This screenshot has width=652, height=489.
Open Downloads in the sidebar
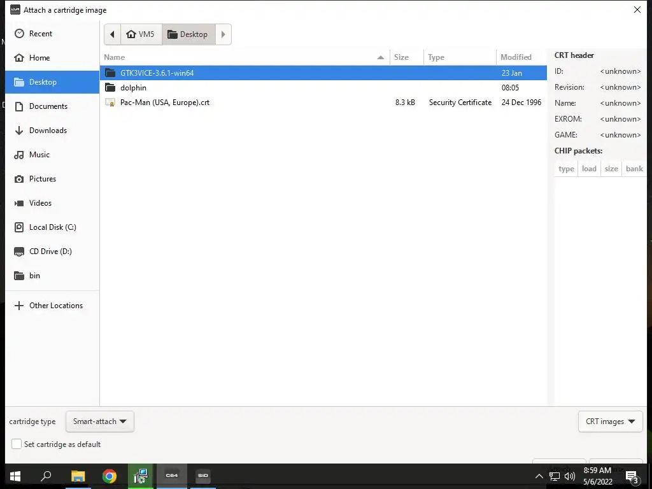tap(52, 130)
